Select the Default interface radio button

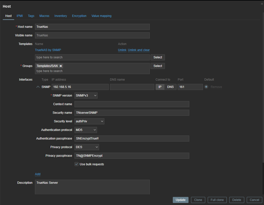tap(206, 87)
